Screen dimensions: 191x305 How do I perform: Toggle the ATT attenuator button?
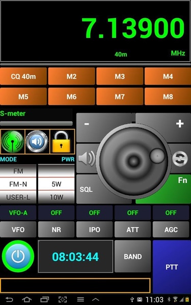point(133,230)
